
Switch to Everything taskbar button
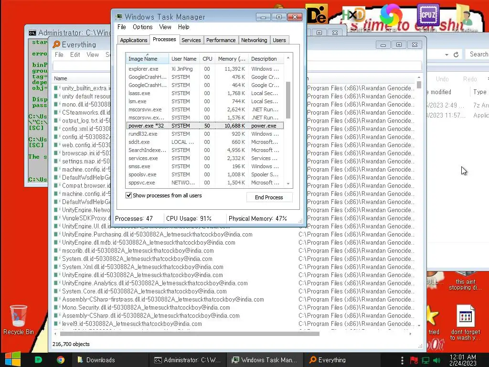(x=341, y=360)
